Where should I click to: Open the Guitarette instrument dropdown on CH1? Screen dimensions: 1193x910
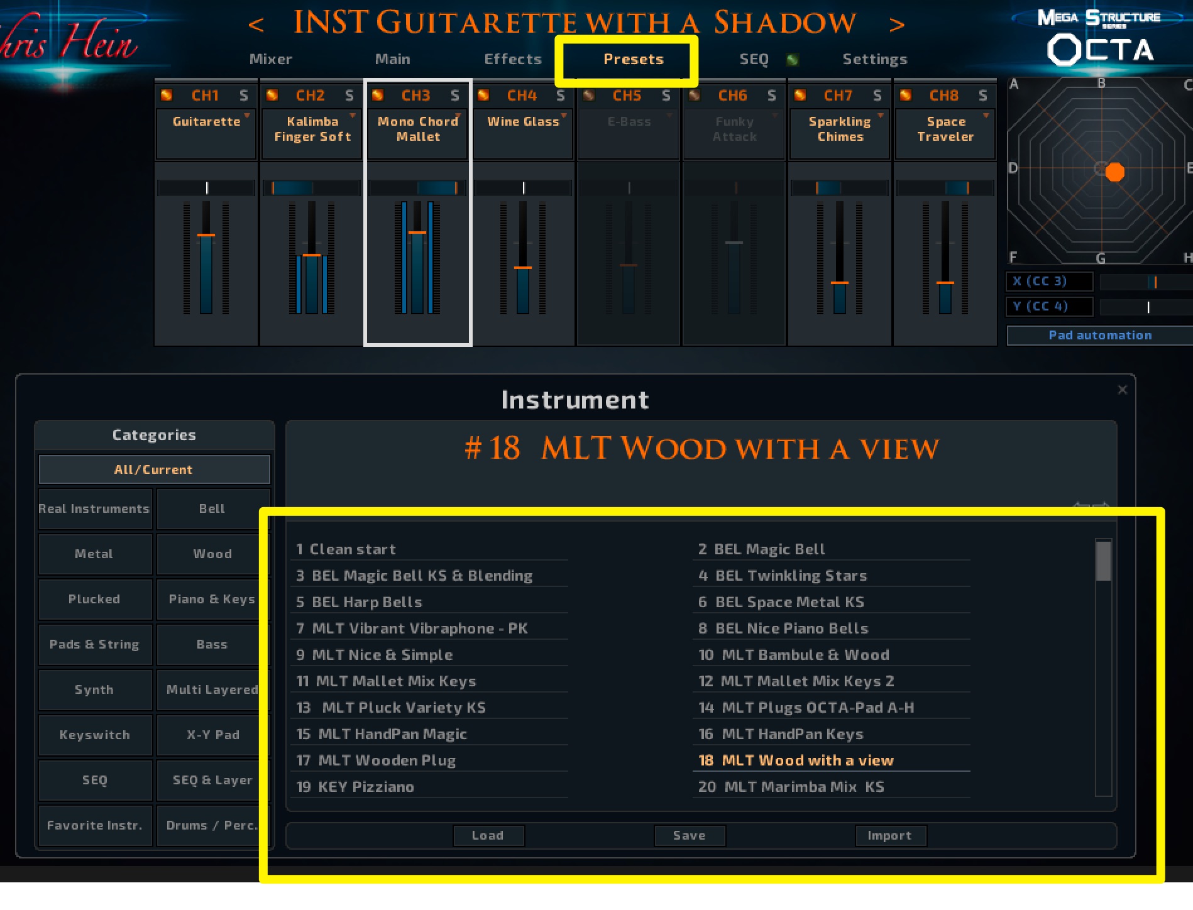(x=247, y=116)
